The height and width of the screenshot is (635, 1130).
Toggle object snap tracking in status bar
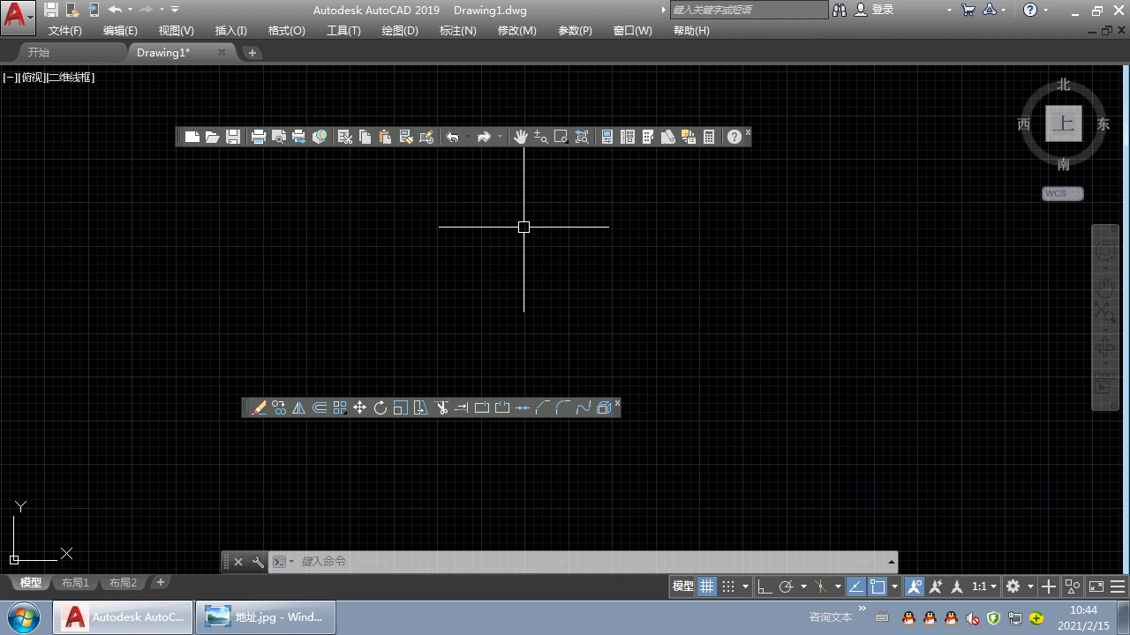[x=856, y=586]
